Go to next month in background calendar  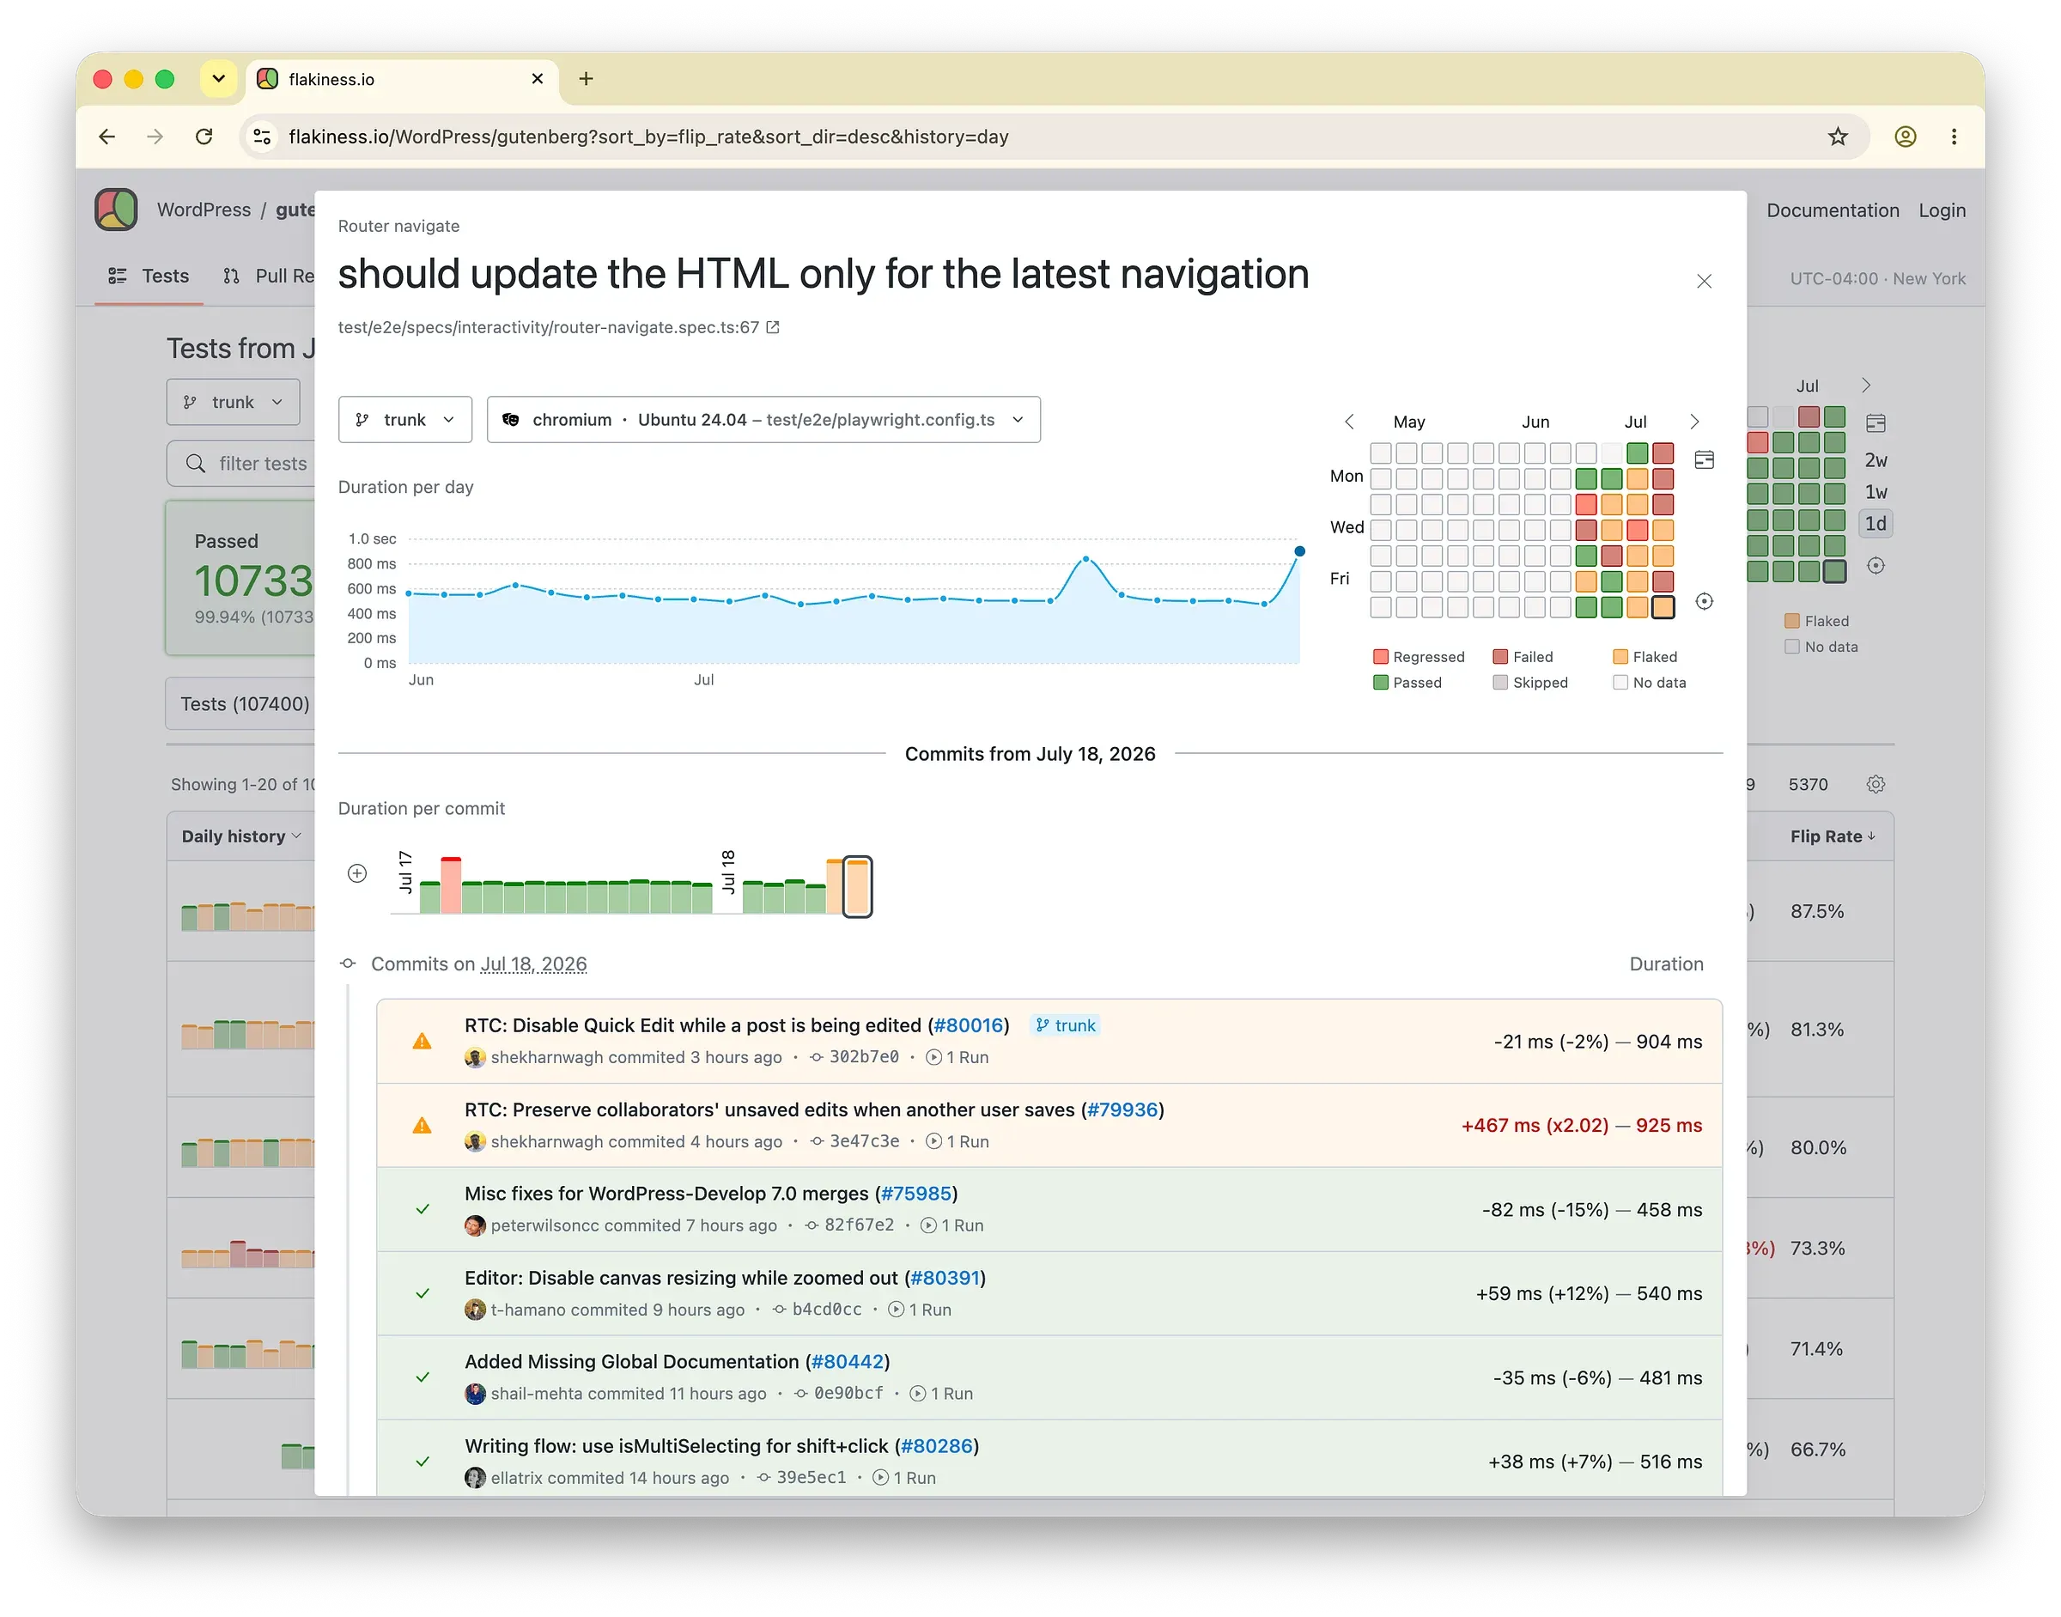point(1865,386)
